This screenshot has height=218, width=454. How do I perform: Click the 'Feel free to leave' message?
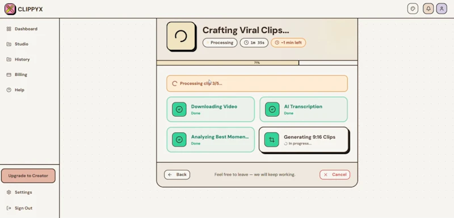[255, 175]
